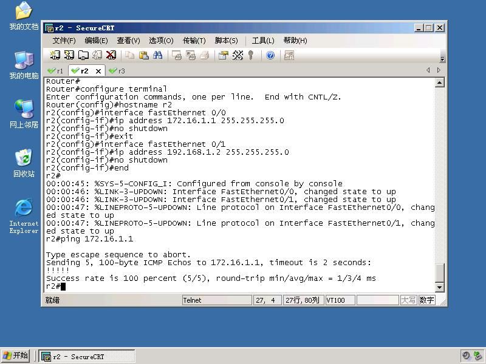Click the Print Screen toolbar icon

pyautogui.click(x=177, y=55)
